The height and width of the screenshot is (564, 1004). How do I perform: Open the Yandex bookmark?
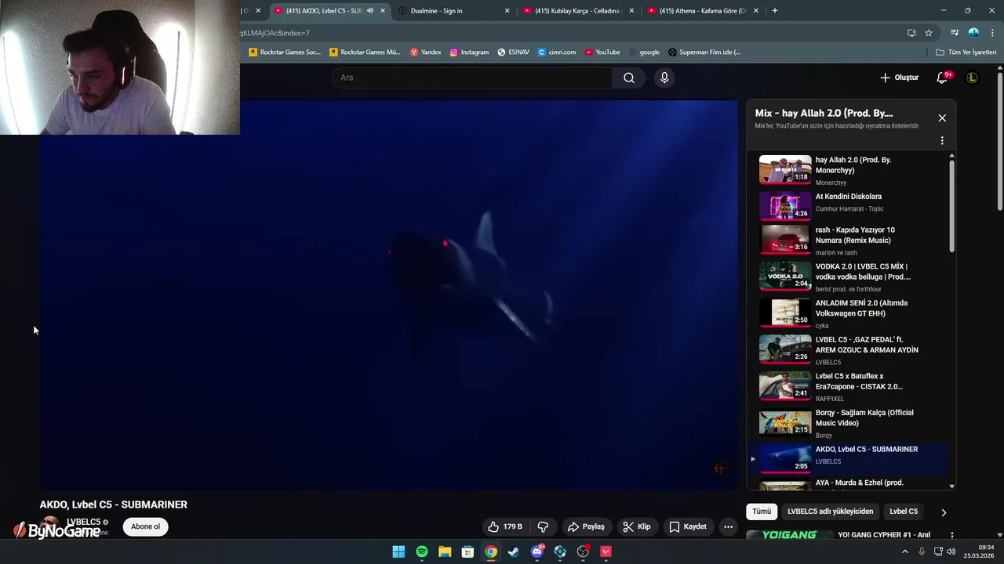pyautogui.click(x=426, y=52)
